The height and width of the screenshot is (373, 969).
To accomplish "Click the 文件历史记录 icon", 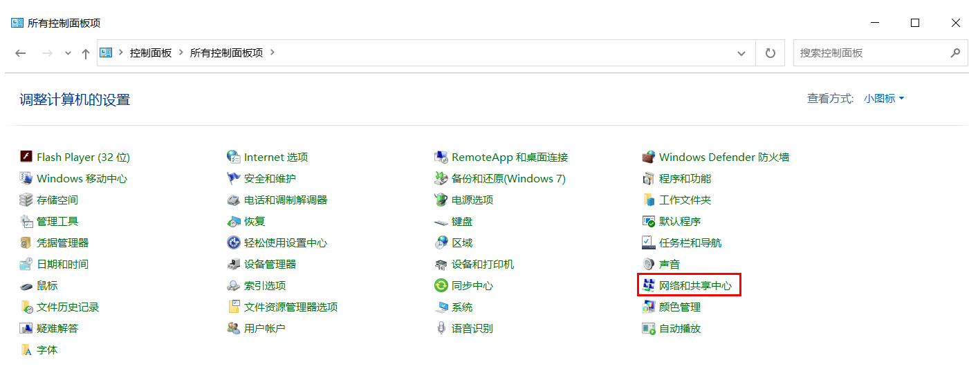I will tap(26, 307).
